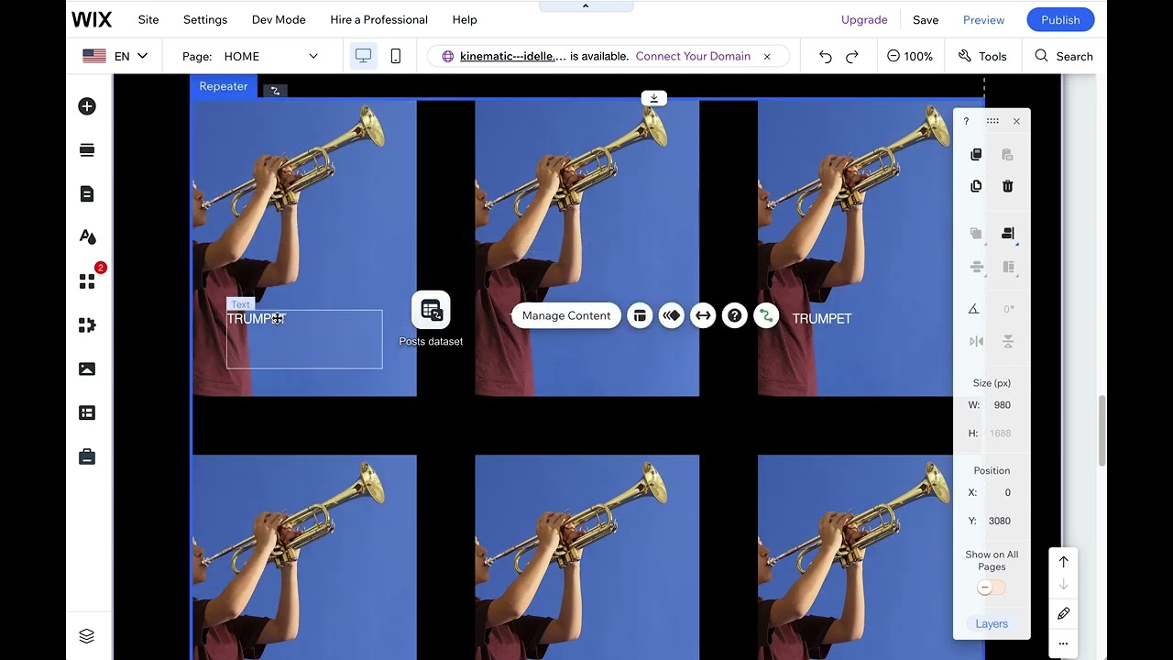This screenshot has height=660, width=1173.
Task: Click the Delete trash icon
Action: (1008, 186)
